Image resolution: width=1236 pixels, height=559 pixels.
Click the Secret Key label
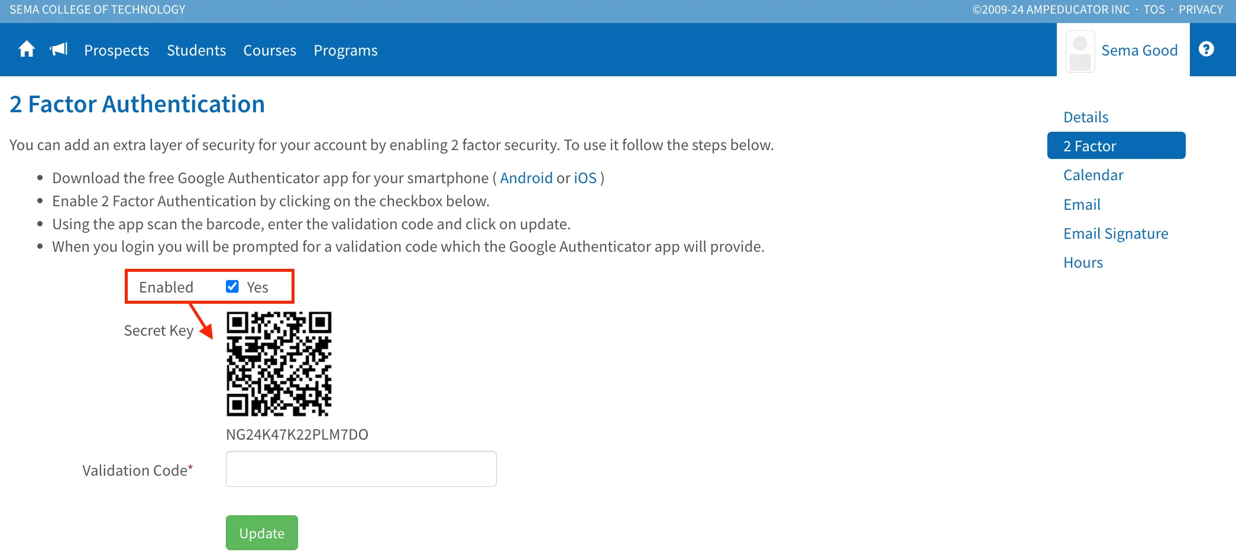click(158, 330)
